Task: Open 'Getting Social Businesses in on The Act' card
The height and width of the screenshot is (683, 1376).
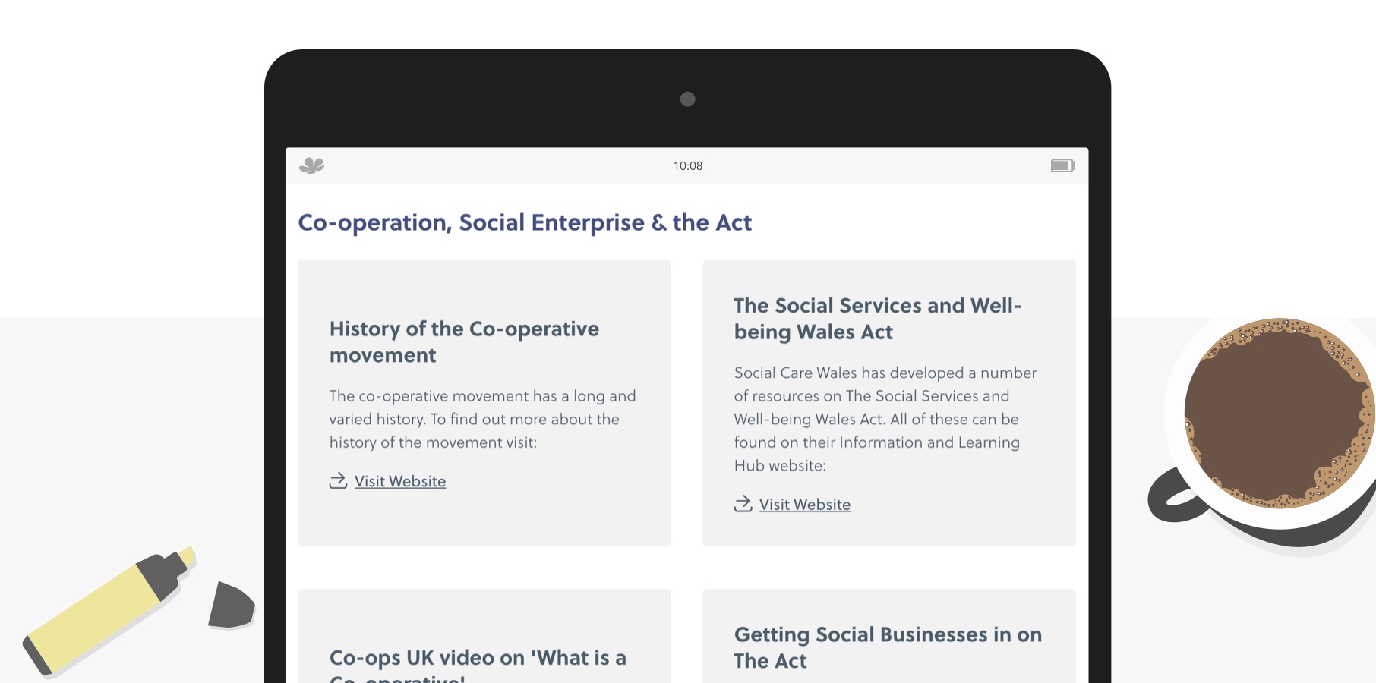Action: [x=889, y=636]
